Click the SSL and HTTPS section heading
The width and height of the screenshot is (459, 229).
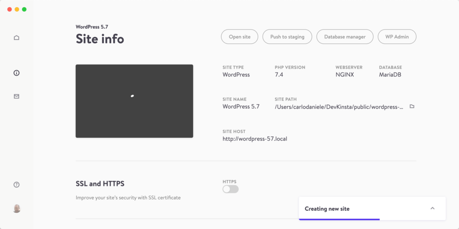click(x=100, y=184)
